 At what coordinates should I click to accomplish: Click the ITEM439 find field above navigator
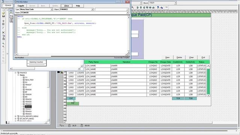coord(8,6)
